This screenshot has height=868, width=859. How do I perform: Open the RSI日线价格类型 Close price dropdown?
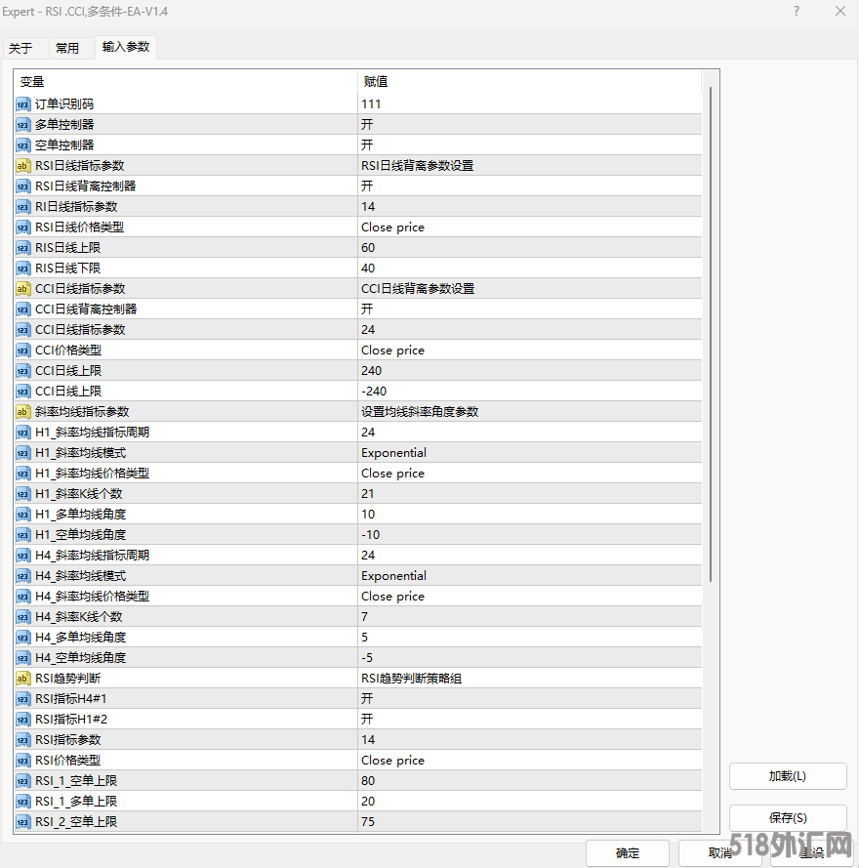tap(530, 227)
